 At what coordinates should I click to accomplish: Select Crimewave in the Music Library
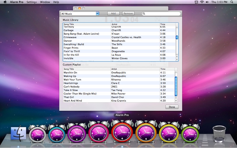70,37
